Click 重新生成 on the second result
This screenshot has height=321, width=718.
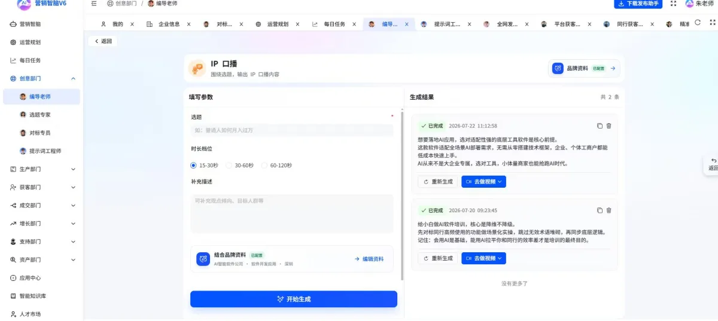438,258
